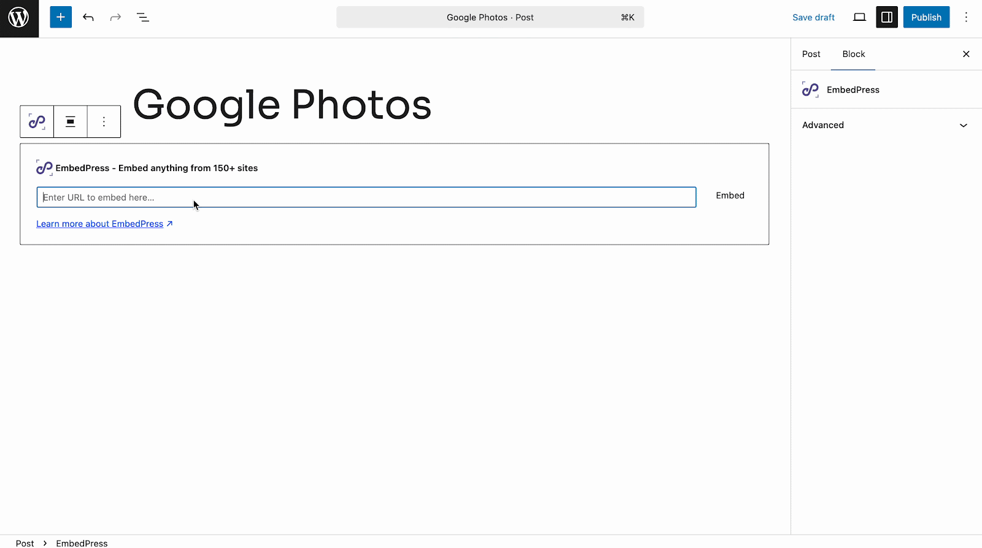Screen dimensions: 982x548
Task: Select EmbedPress in the bottom breadcrumb
Action: [x=82, y=543]
